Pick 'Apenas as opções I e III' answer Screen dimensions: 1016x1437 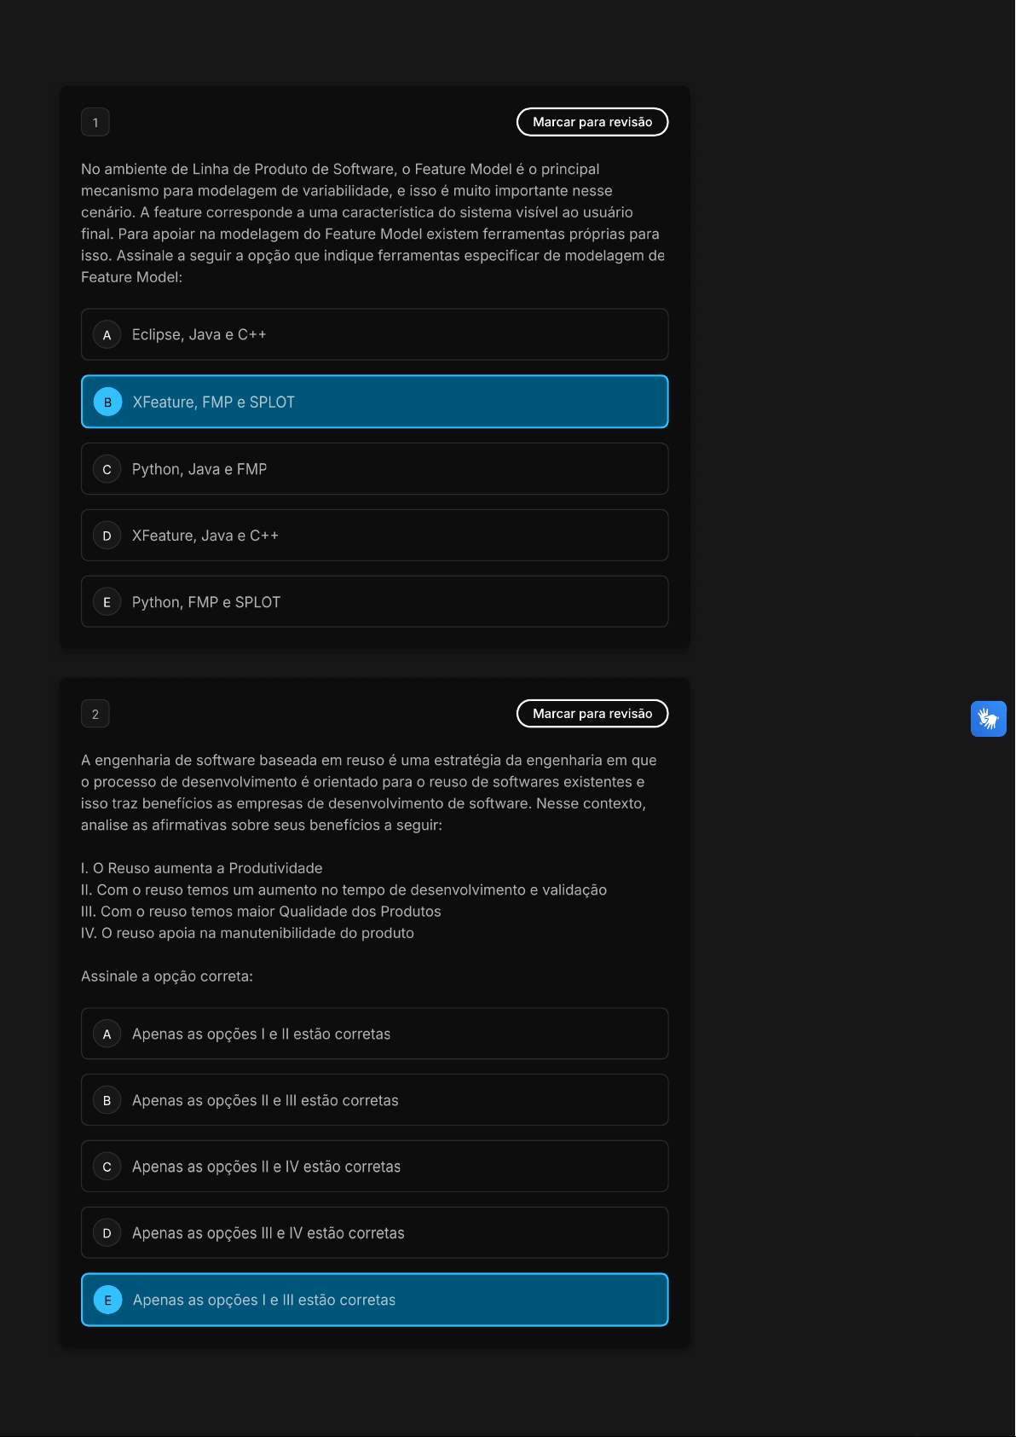[x=374, y=1300]
